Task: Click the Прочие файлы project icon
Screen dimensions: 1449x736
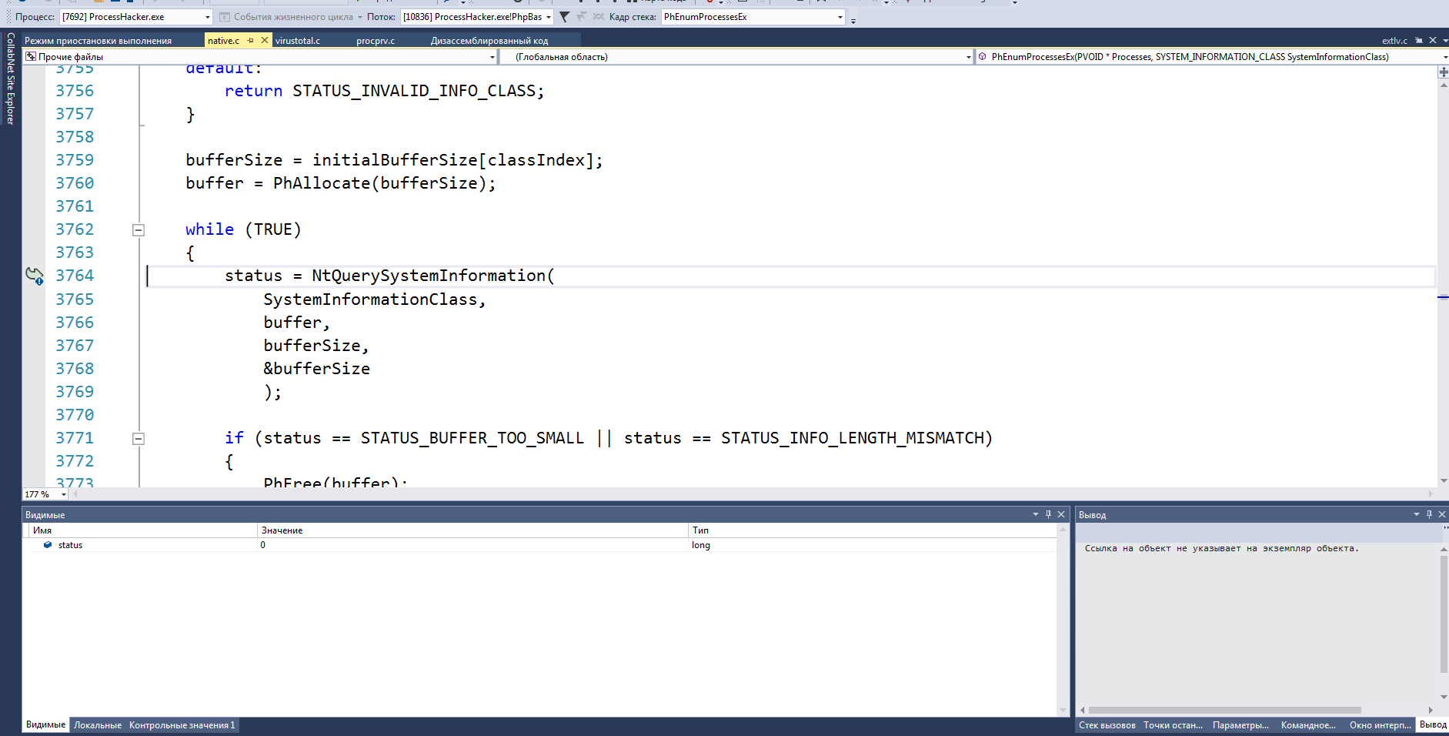Action: pyautogui.click(x=31, y=56)
